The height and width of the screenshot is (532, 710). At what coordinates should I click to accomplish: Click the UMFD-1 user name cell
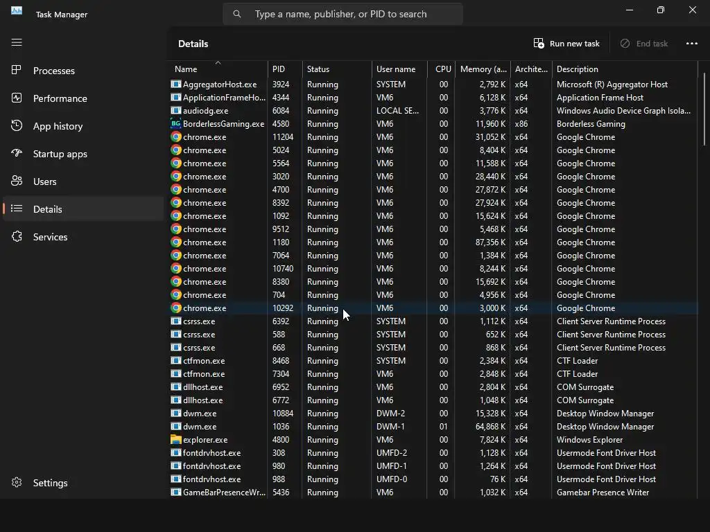pyautogui.click(x=391, y=465)
